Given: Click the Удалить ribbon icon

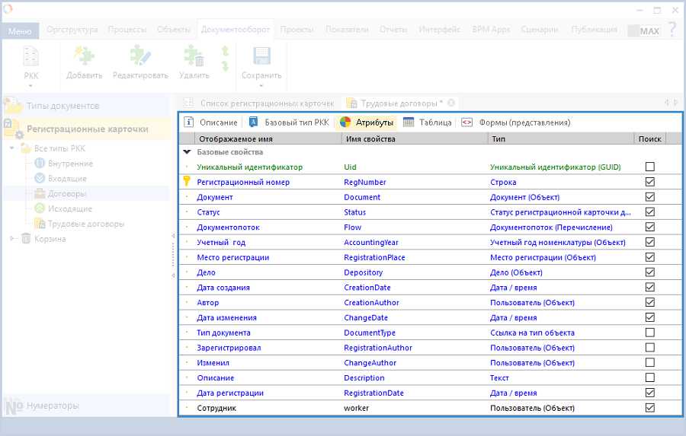Looking at the screenshot, I should coord(194,56).
